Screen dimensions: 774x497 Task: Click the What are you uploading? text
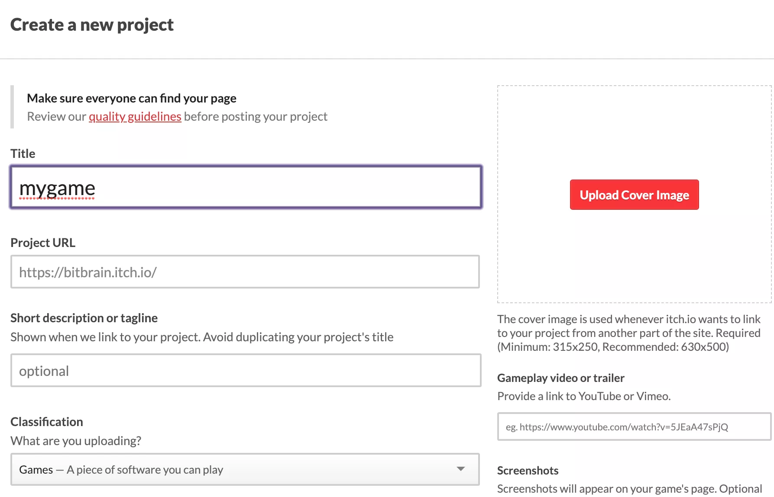click(x=76, y=441)
